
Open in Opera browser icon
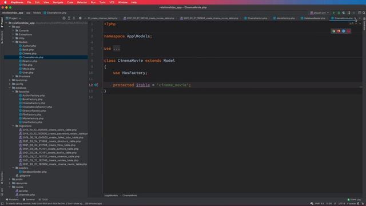coord(348,31)
